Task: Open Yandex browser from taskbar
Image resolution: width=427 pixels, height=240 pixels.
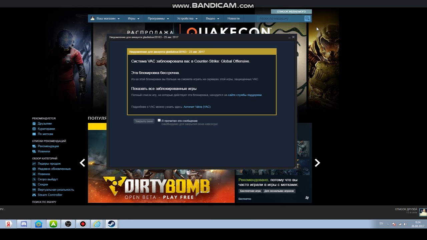Action: click(9, 224)
